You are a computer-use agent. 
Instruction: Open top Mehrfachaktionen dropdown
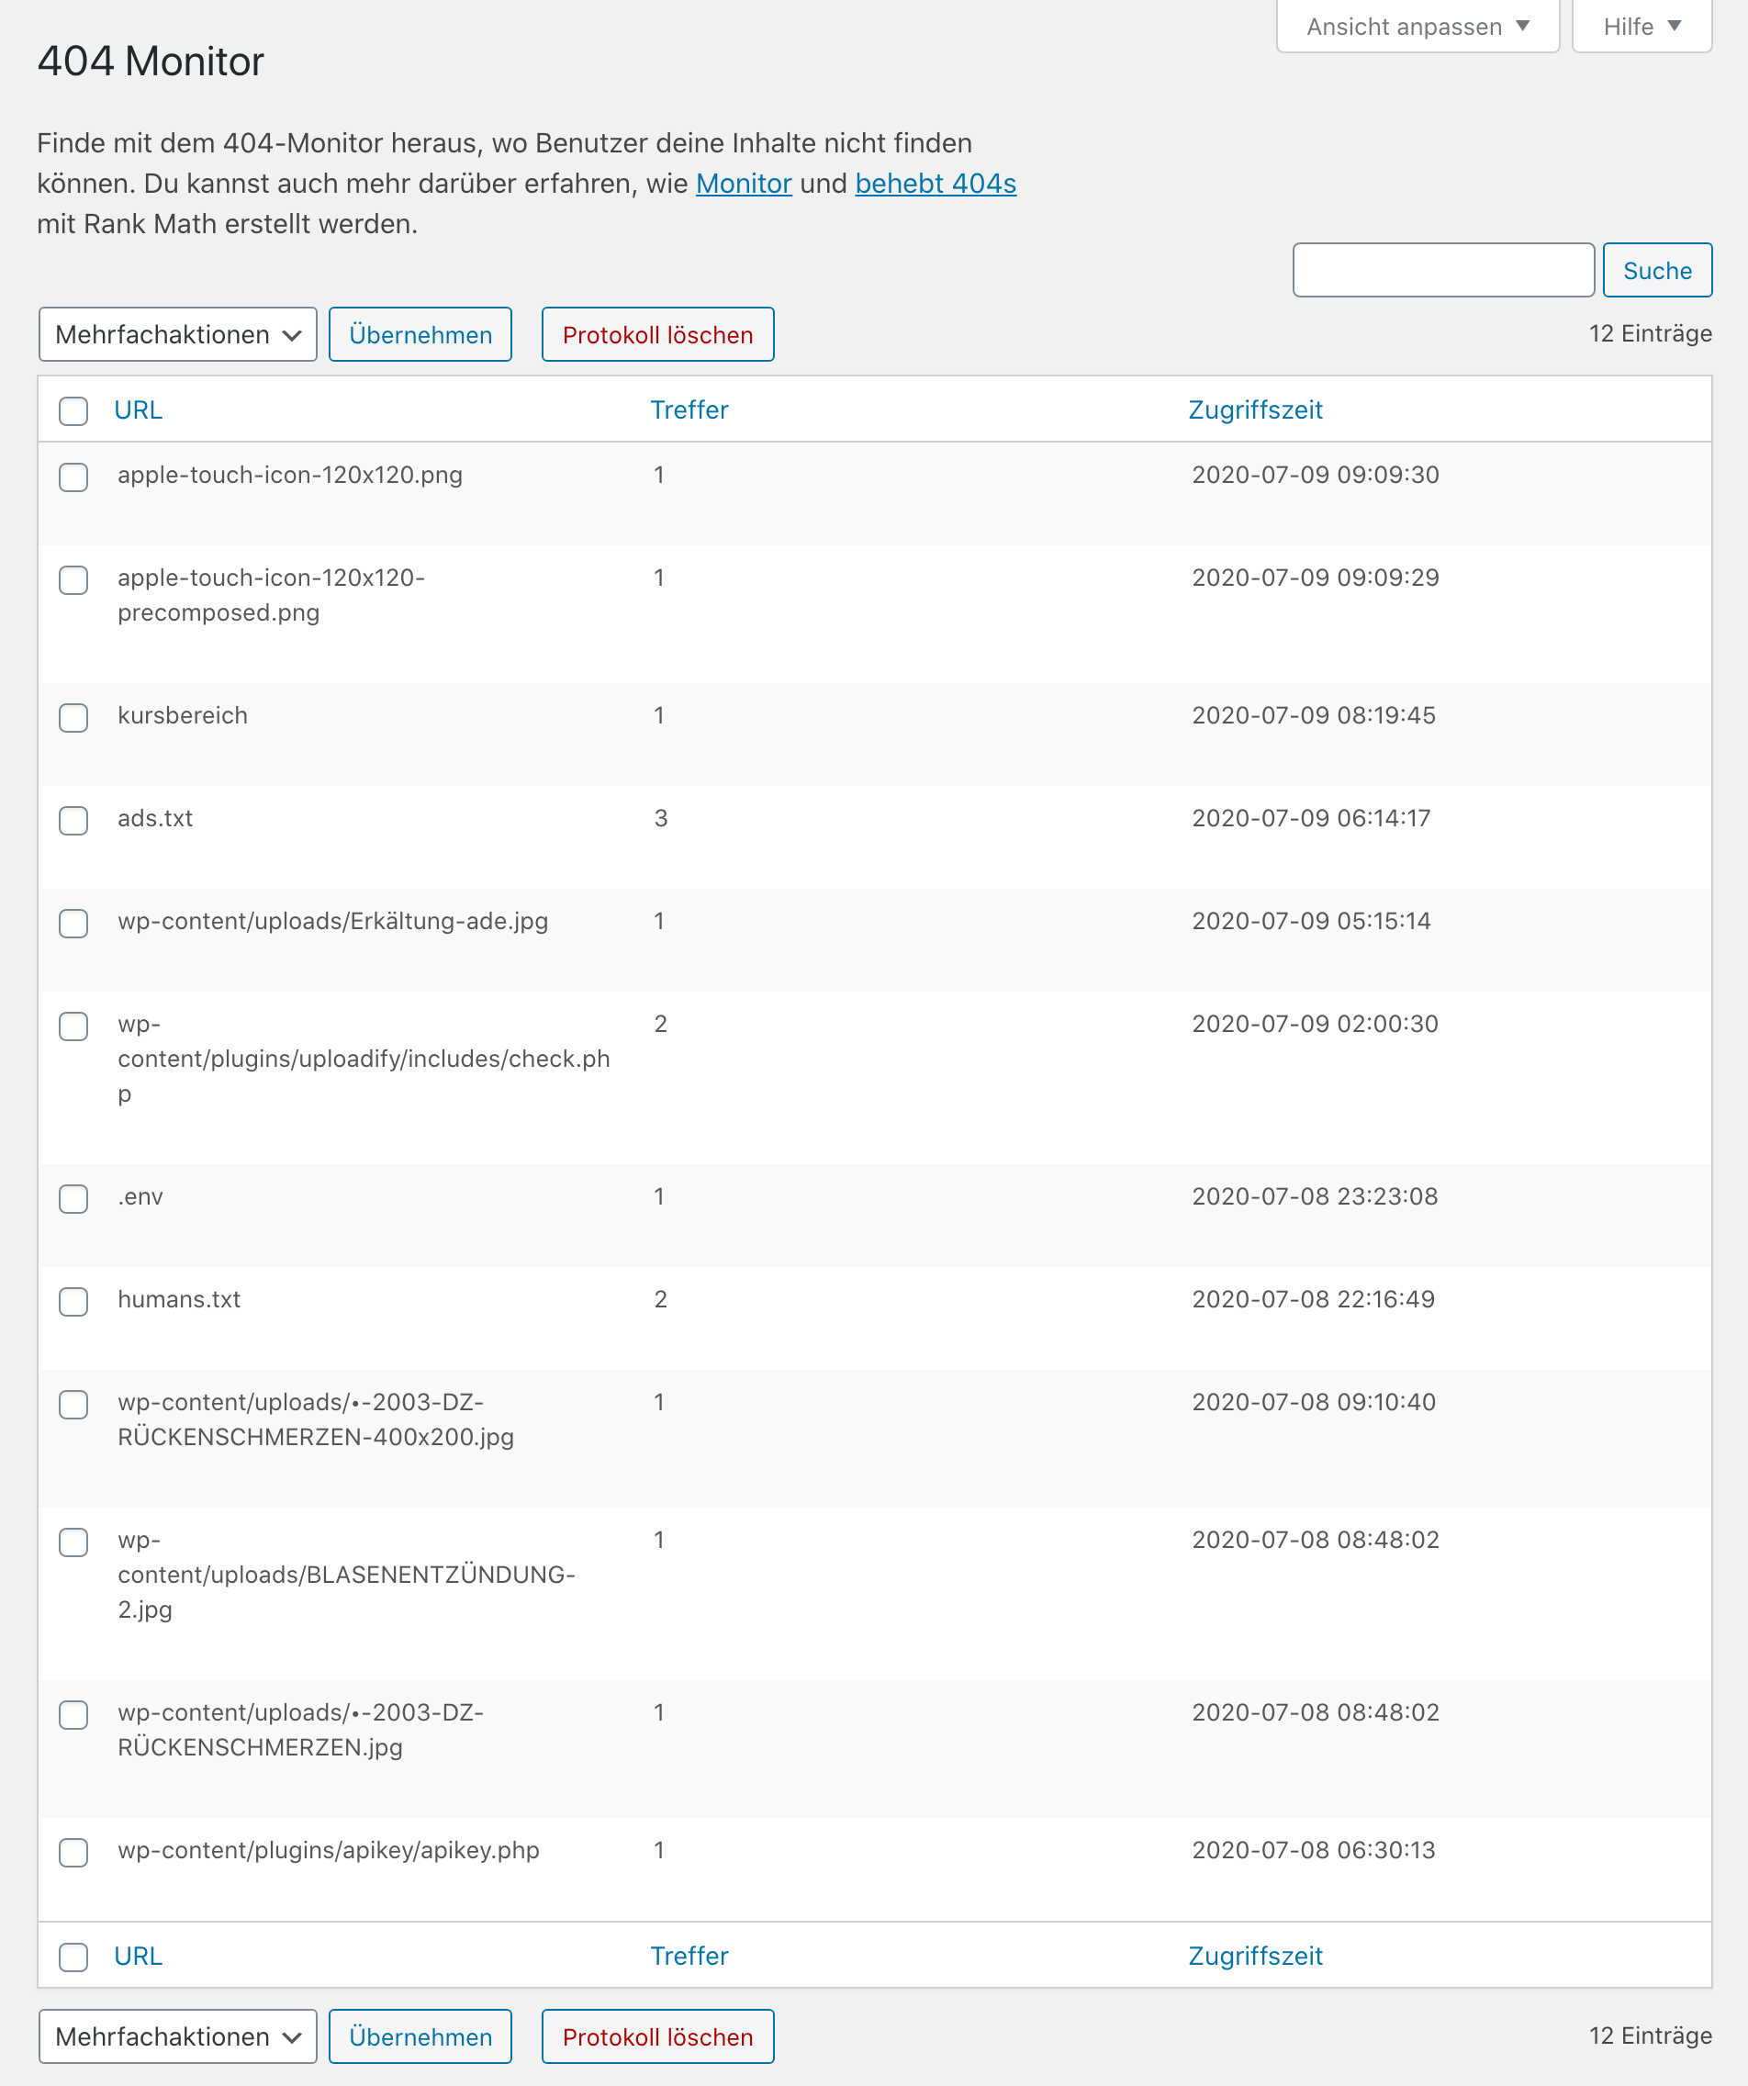178,335
